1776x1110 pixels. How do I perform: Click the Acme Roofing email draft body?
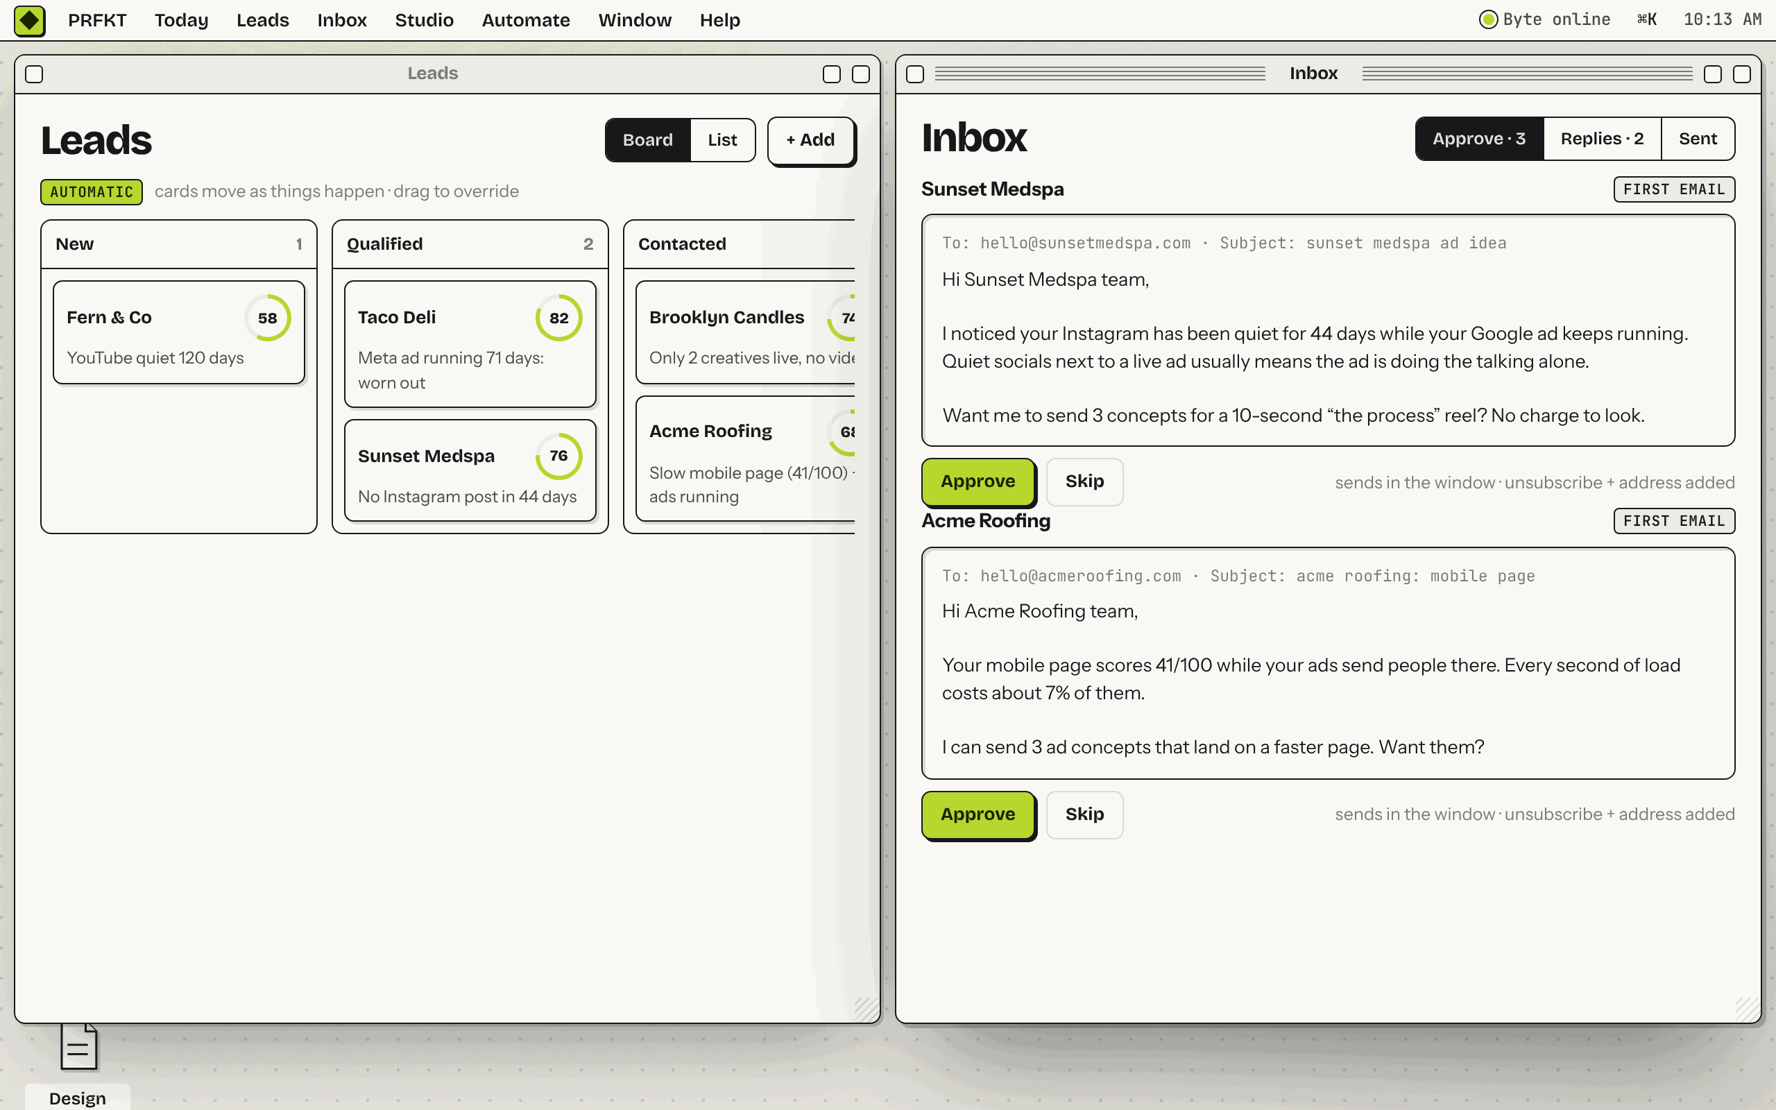[1328, 663]
